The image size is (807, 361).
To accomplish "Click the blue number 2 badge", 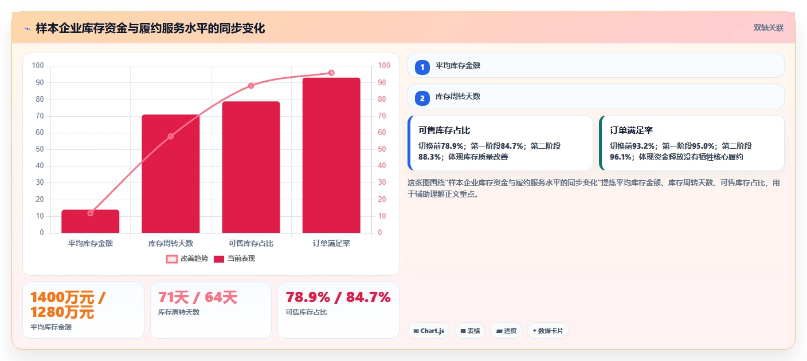I will tap(422, 98).
